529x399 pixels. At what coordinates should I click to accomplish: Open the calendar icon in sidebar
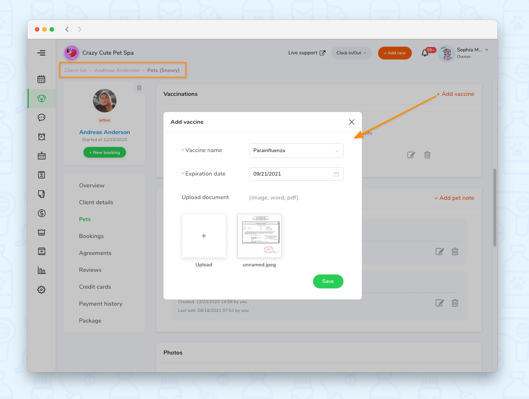click(x=42, y=79)
